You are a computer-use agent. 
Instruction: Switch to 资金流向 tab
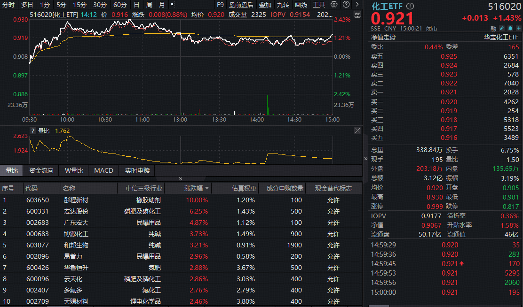coord(41,170)
